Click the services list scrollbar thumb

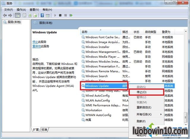click(186, 117)
